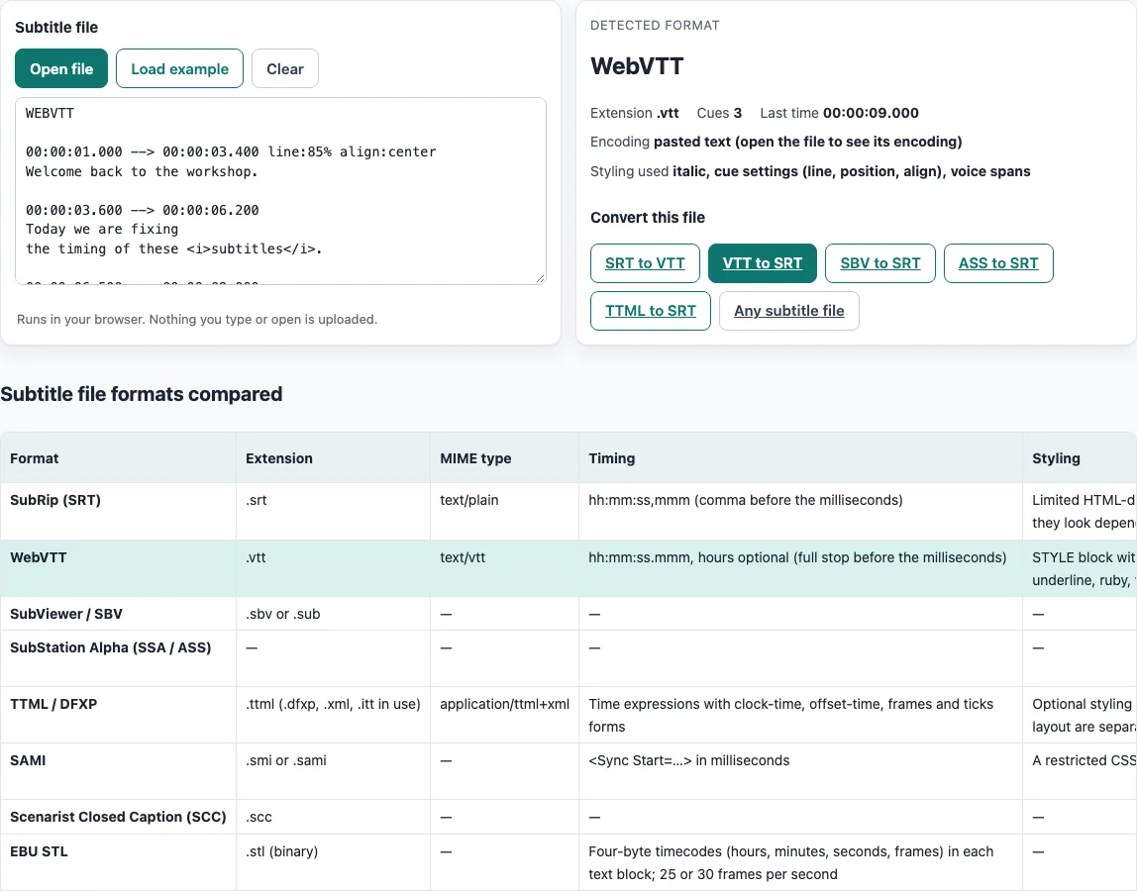Click the Convert this file heading
The width and height of the screenshot is (1137, 891).
coord(648,218)
